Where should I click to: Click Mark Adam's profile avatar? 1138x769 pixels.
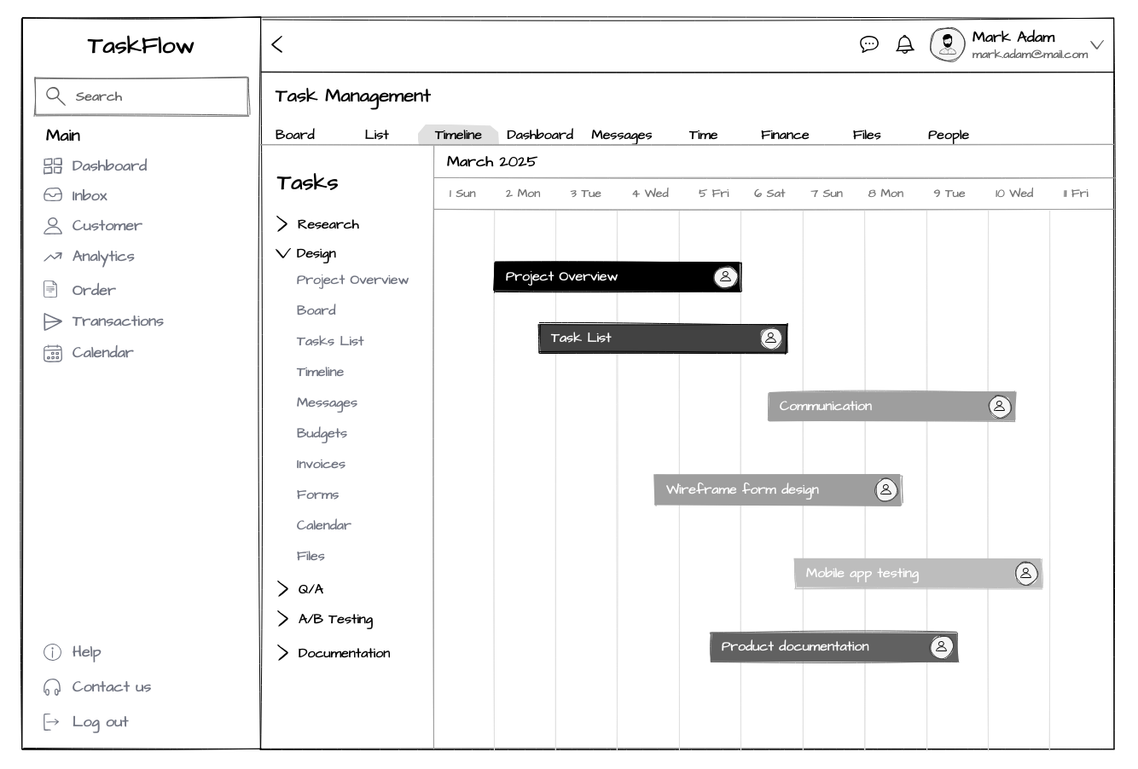947,44
